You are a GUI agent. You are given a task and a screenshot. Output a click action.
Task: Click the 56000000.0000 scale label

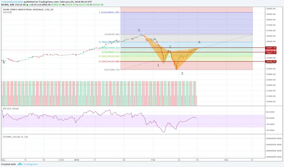274,157
